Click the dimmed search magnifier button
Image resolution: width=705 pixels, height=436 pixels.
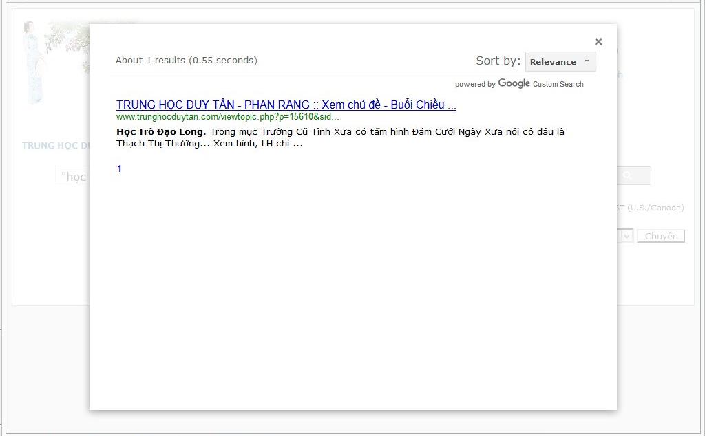pos(634,175)
